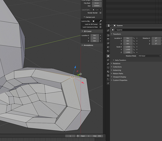
Task: Lock the object Scale Z
Action: [134, 52]
